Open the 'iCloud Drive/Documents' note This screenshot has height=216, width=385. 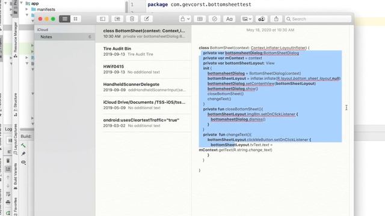[x=143, y=105]
